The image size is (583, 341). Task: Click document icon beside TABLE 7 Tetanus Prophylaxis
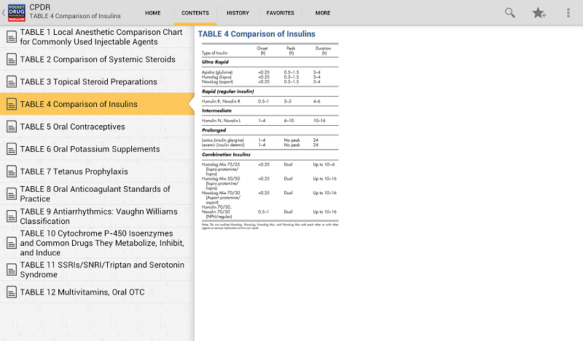pyautogui.click(x=12, y=172)
